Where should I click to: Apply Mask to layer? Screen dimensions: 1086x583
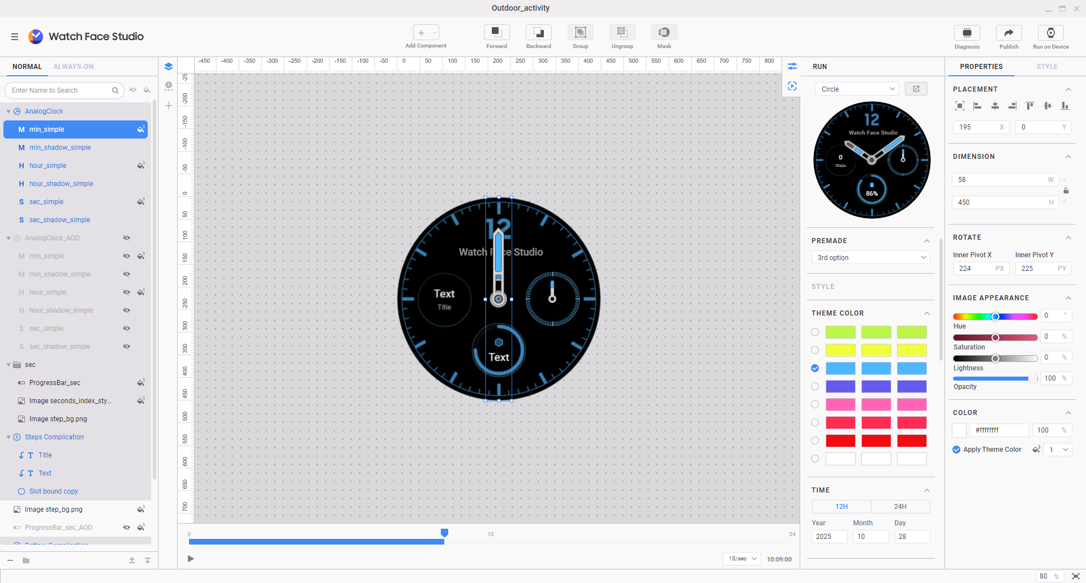coord(664,32)
